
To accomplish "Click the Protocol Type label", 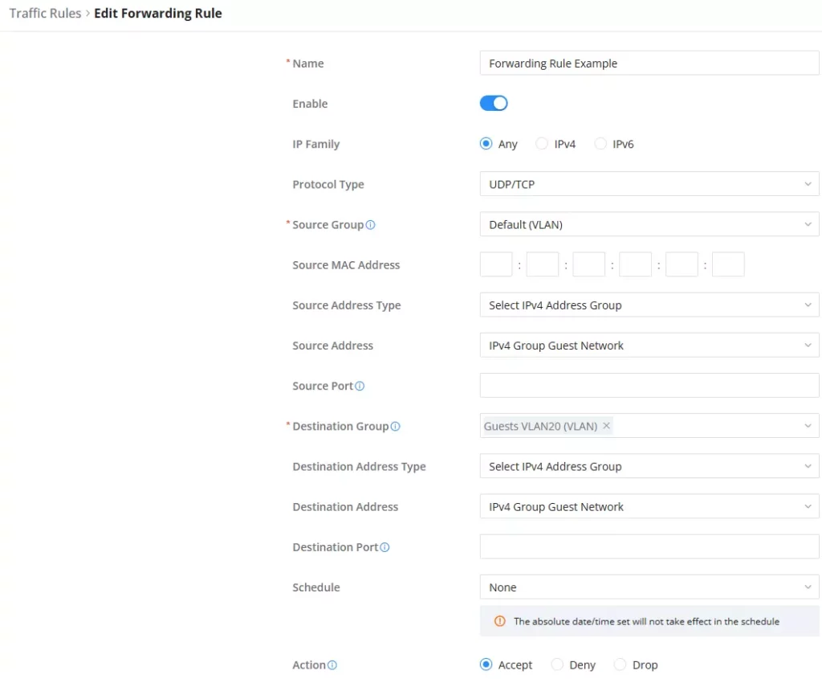I will pos(328,185).
